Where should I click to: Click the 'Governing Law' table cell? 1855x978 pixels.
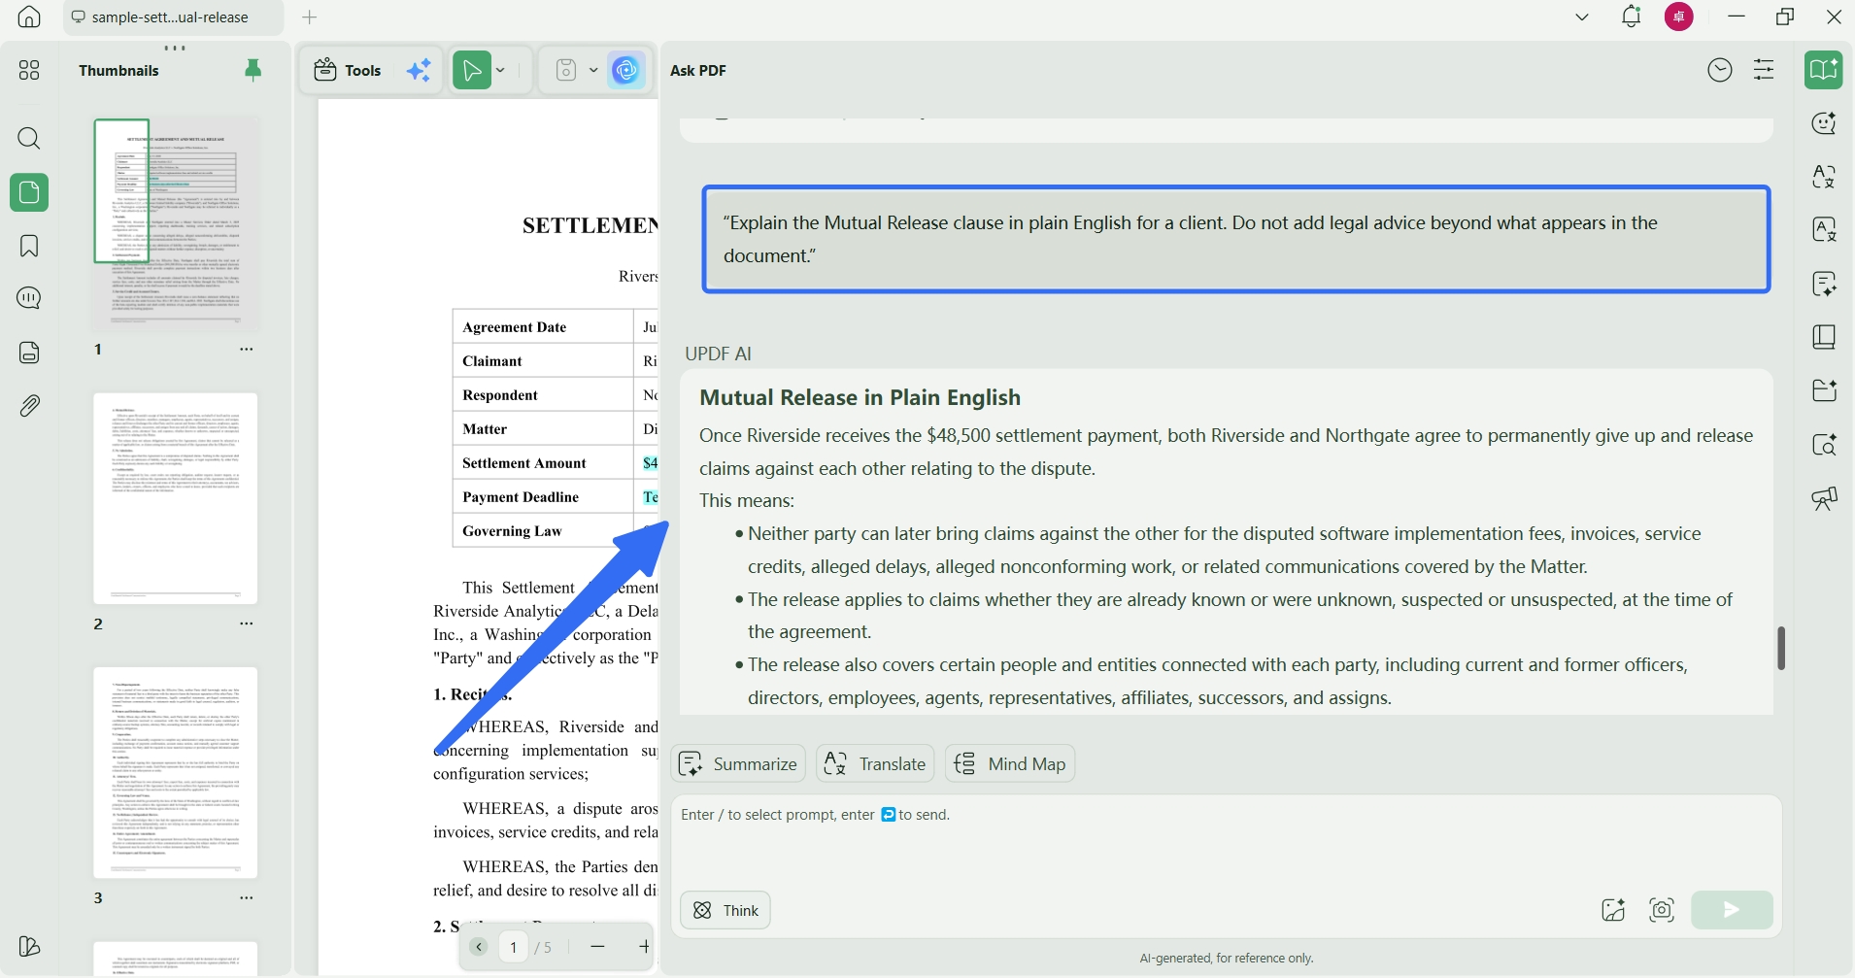[543, 531]
